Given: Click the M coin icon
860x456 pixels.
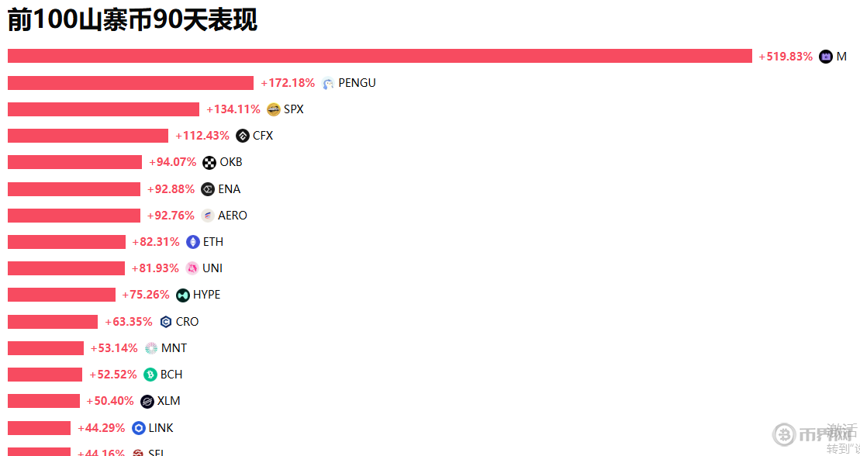Looking at the screenshot, I should point(826,57).
